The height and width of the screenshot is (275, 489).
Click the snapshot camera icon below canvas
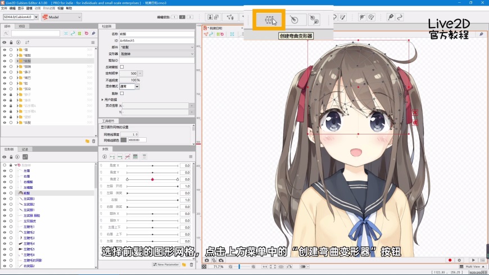point(206,260)
